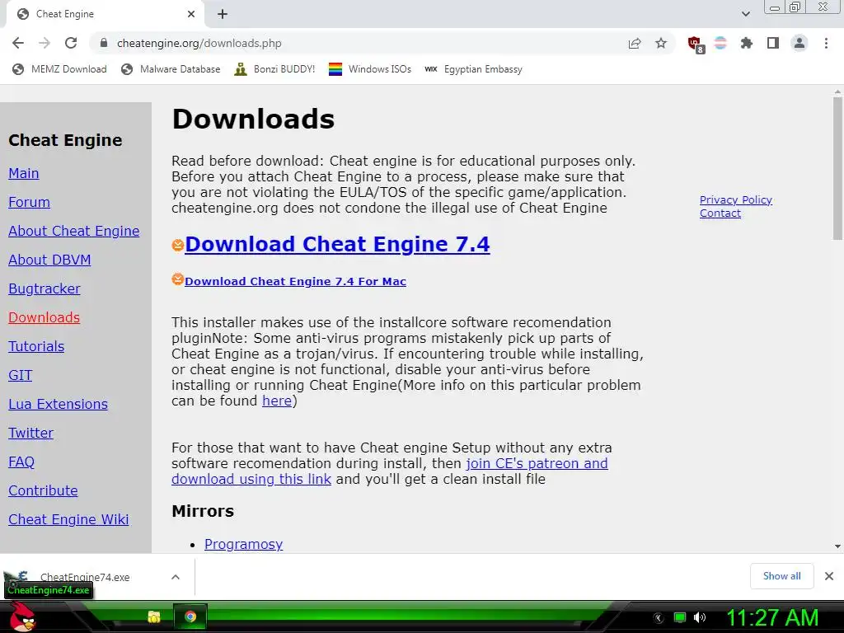Open the Twitter sidebar link
This screenshot has width=844, height=633.
tap(30, 434)
